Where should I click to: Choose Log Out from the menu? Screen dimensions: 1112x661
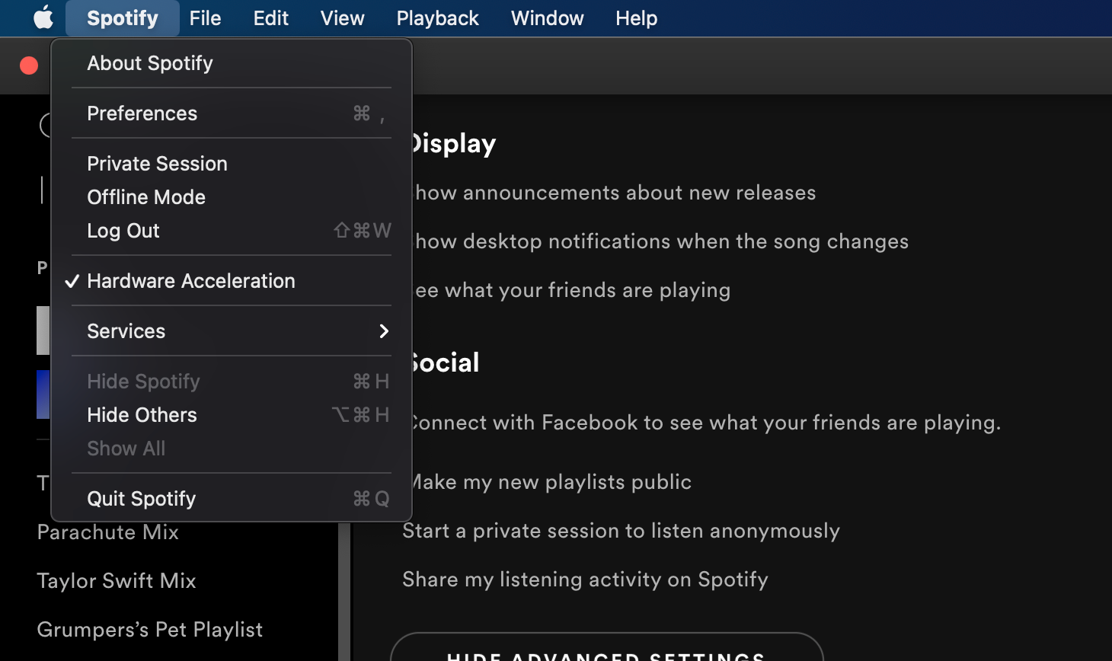(x=123, y=231)
